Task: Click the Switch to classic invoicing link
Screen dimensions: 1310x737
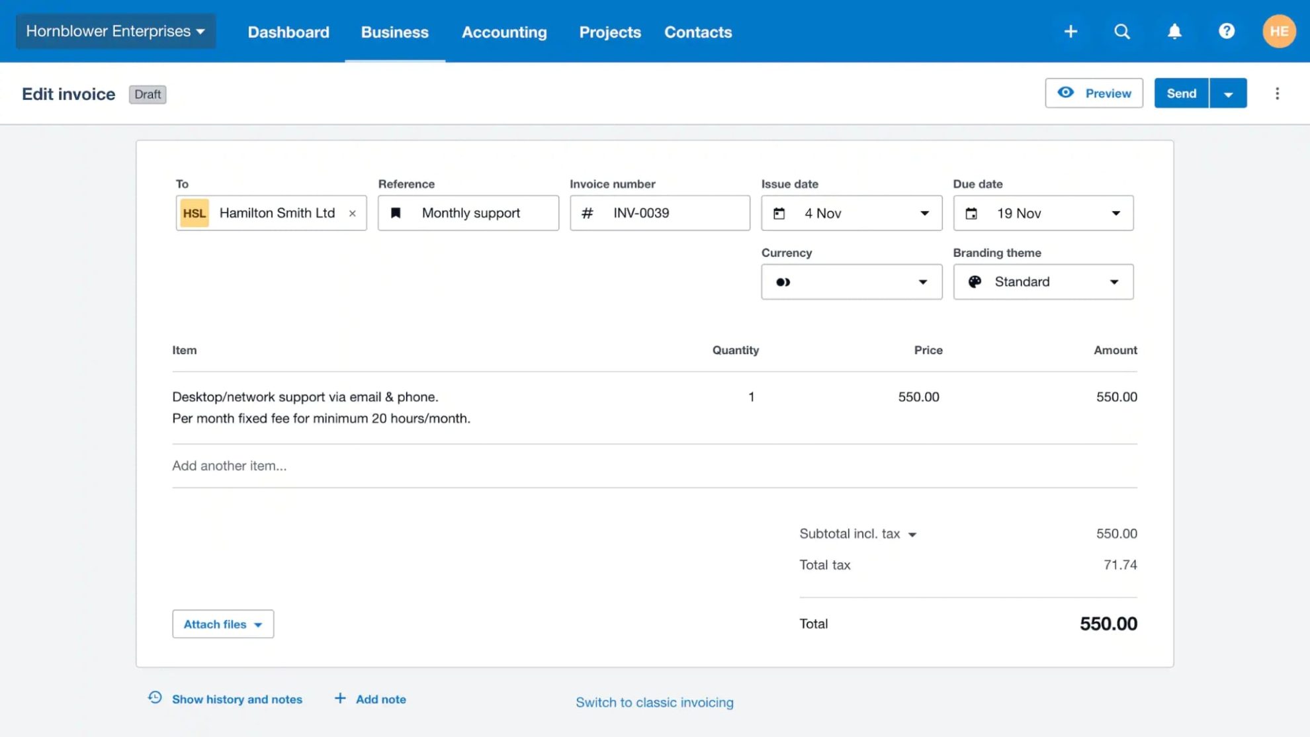Action: 654,702
